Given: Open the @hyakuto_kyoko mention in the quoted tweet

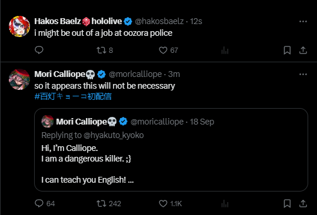Looking at the screenshot, I should [114, 135].
